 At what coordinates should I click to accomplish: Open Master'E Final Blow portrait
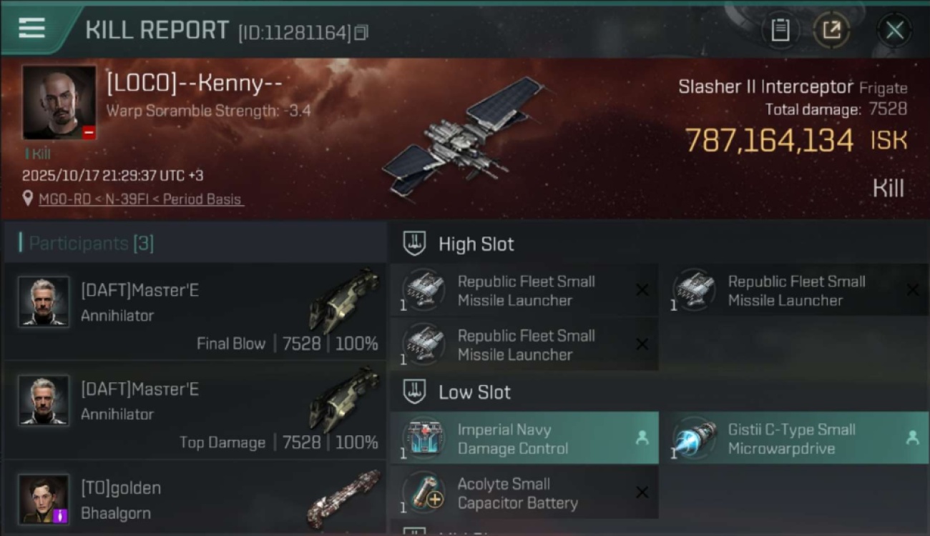coord(44,302)
